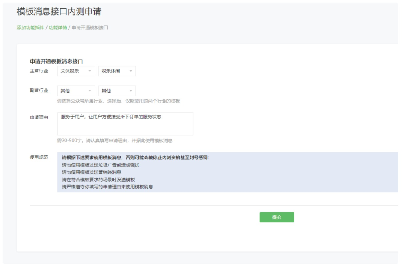Expand the first 其他 dropdown under 副营行业
The height and width of the screenshot is (267, 402).
click(75, 90)
